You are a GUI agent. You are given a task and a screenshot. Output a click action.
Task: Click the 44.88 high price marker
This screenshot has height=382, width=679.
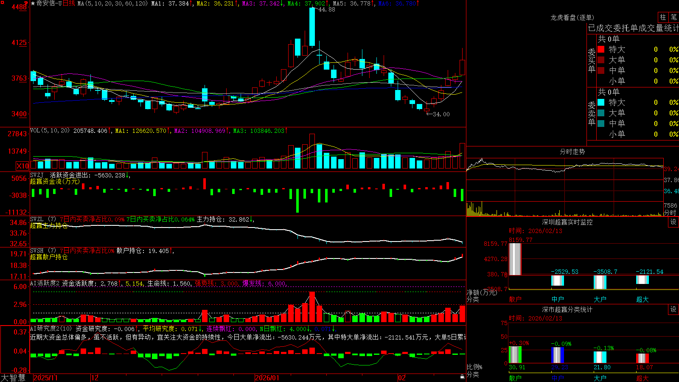click(327, 9)
